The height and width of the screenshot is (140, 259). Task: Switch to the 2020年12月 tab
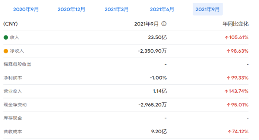71,9
